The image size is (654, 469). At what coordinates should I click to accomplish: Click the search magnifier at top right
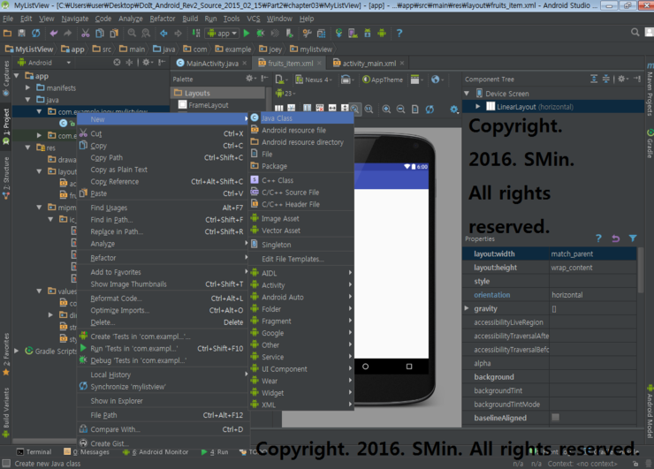(x=635, y=32)
